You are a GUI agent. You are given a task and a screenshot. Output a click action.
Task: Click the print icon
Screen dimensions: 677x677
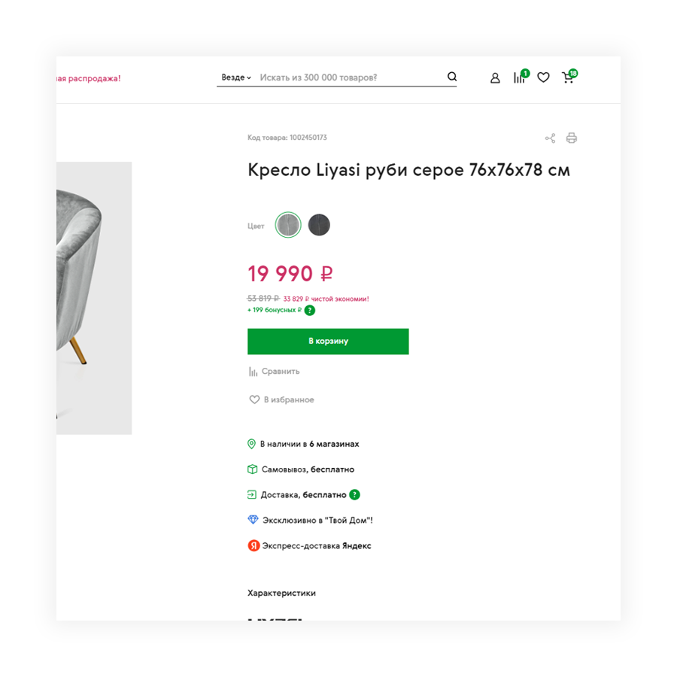572,138
